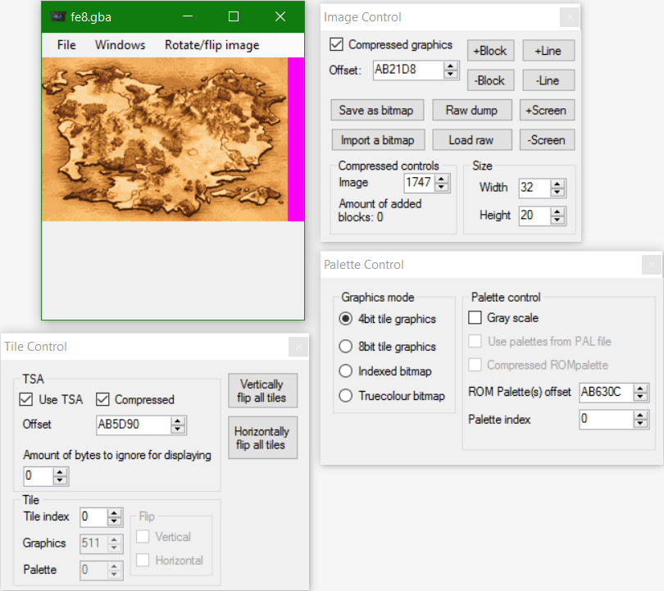Uncheck the Compressed graphics checkbox
This screenshot has width=664, height=591.
point(336,45)
